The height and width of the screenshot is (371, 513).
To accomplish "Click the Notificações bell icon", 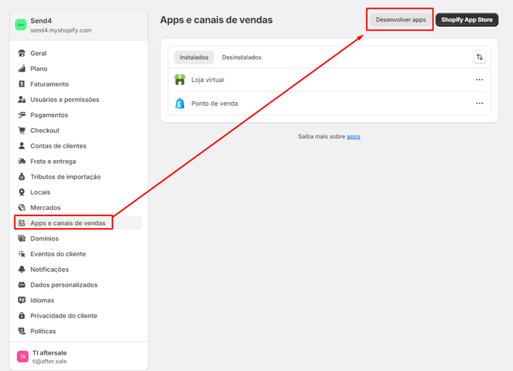I will pos(22,270).
